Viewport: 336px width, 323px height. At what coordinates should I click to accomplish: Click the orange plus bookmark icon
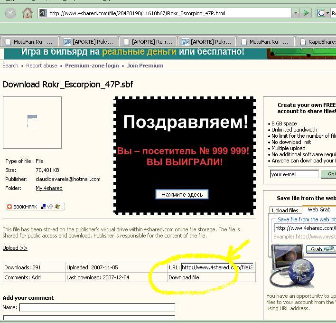[9, 207]
